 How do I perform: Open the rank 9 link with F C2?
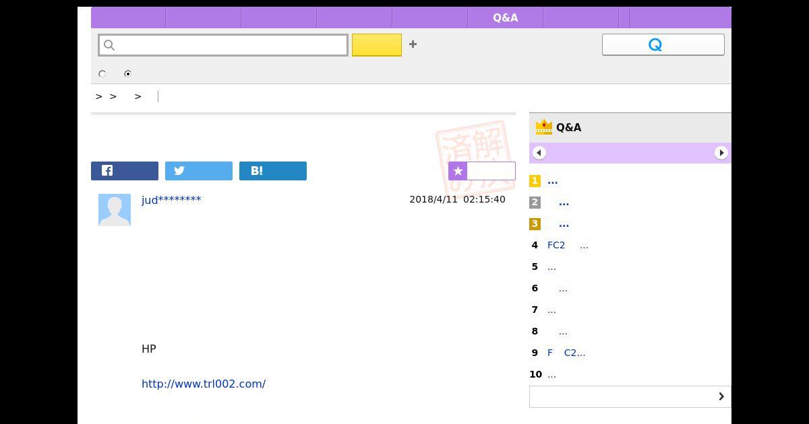point(566,353)
